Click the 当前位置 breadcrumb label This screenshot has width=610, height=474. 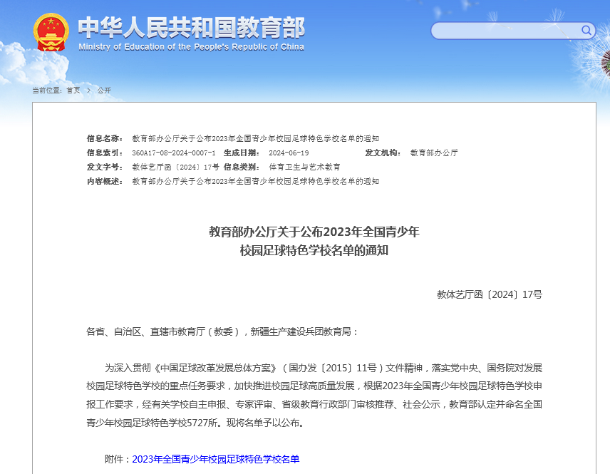click(47, 91)
